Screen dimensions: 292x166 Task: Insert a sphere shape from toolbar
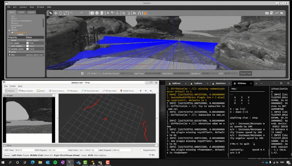(x=97, y=13)
